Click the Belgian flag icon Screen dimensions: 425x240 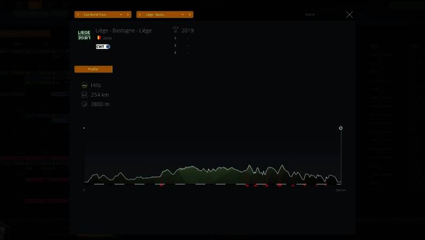(x=99, y=38)
